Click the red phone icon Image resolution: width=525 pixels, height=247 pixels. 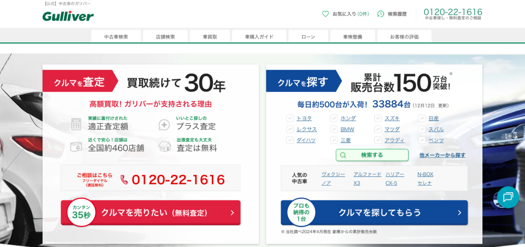click(124, 179)
